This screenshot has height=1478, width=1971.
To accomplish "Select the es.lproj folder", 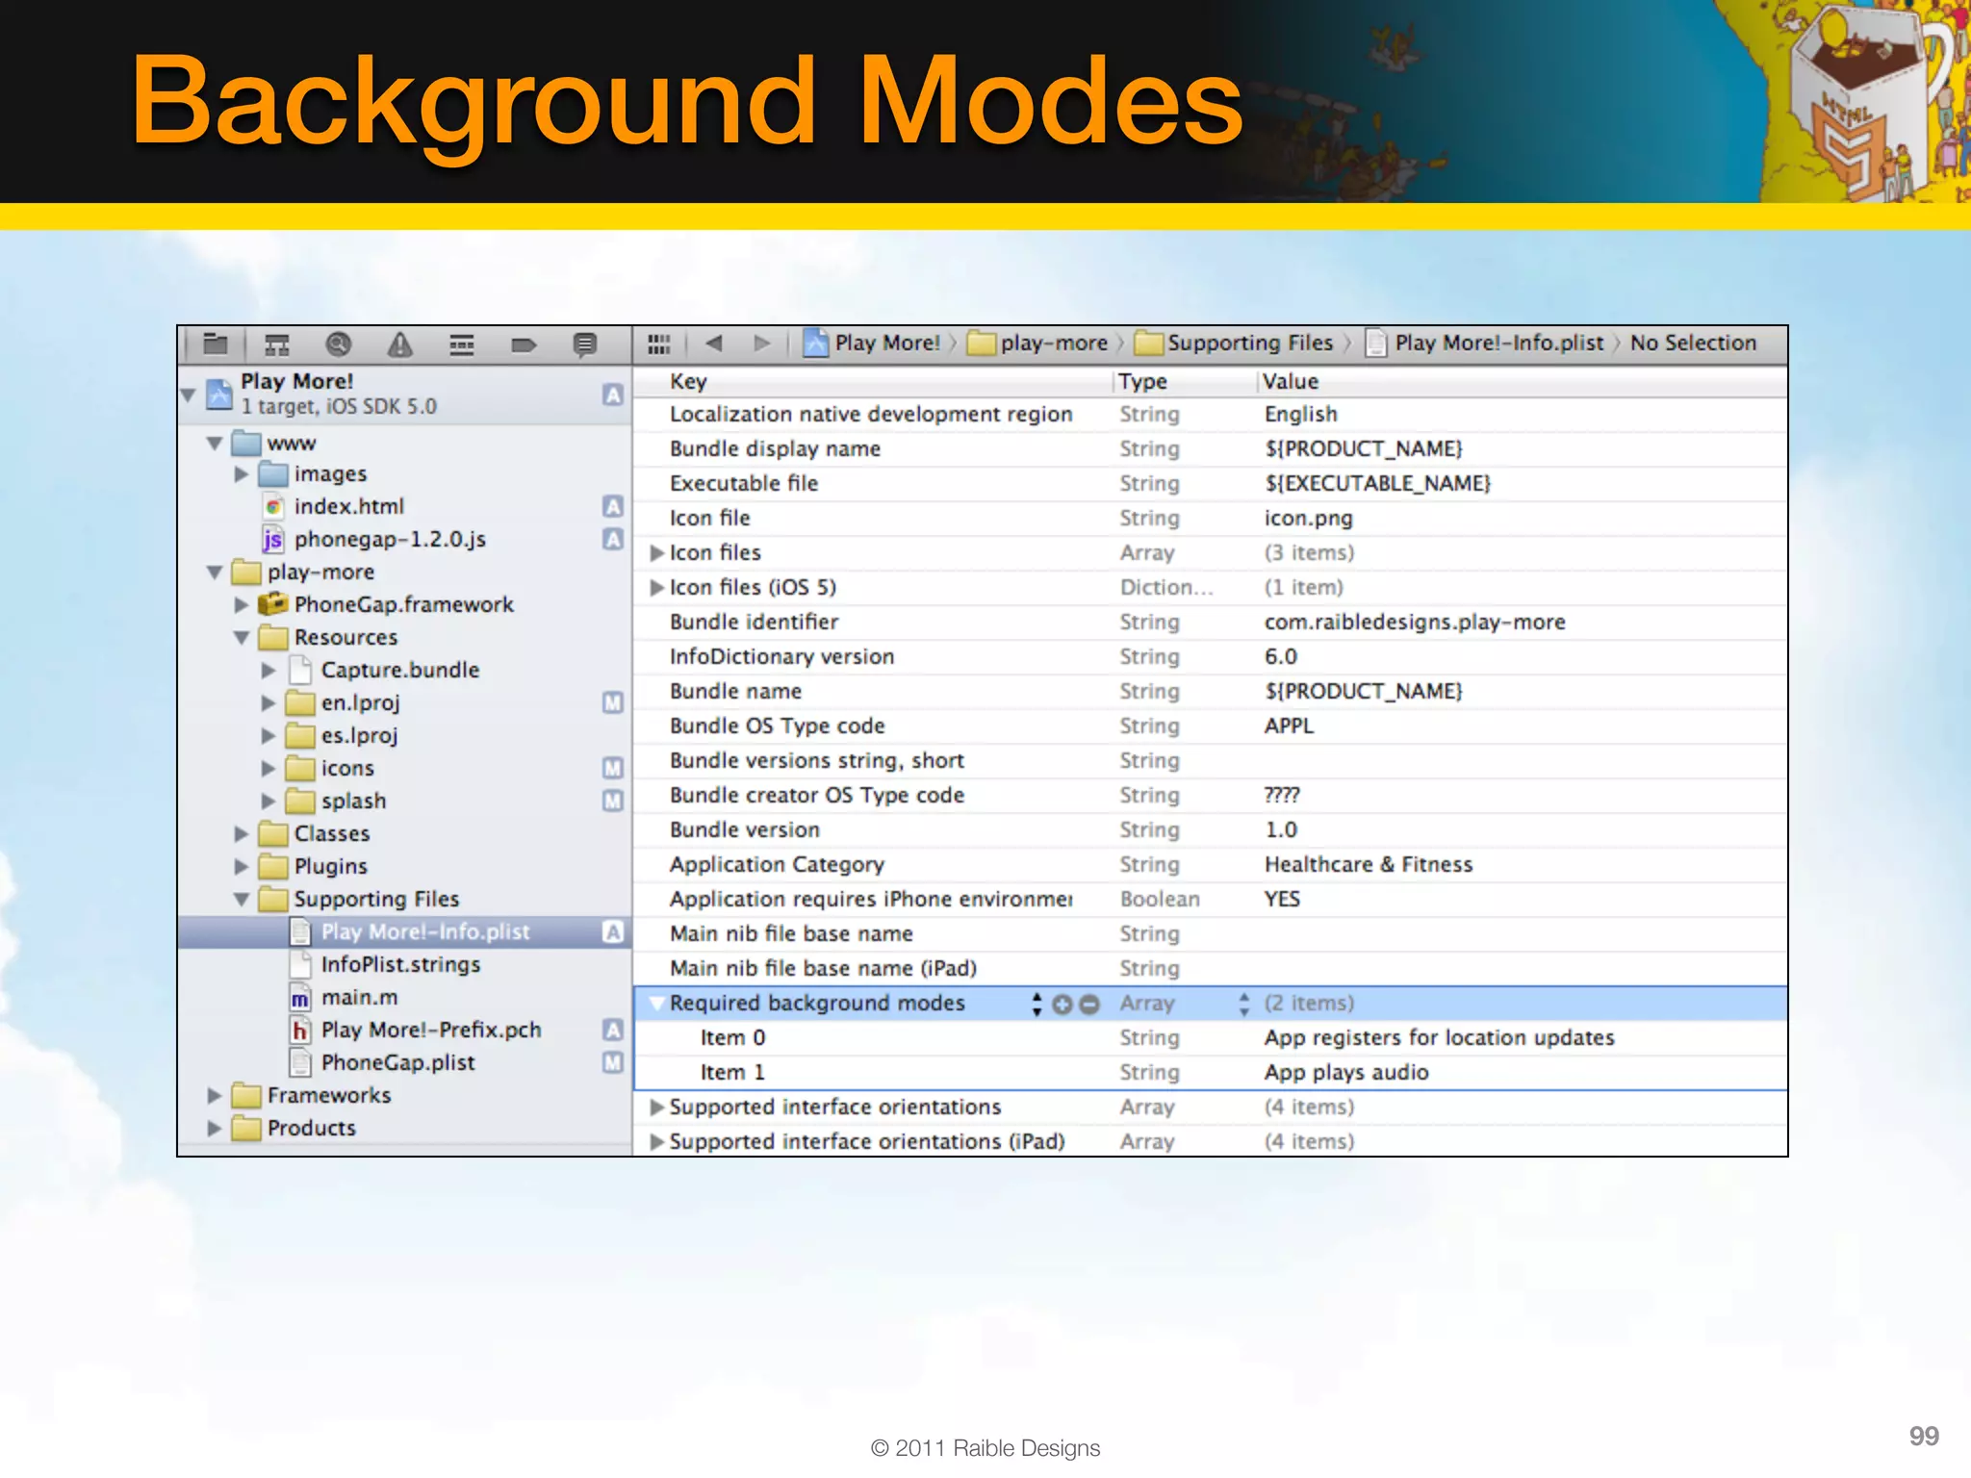I will [359, 736].
